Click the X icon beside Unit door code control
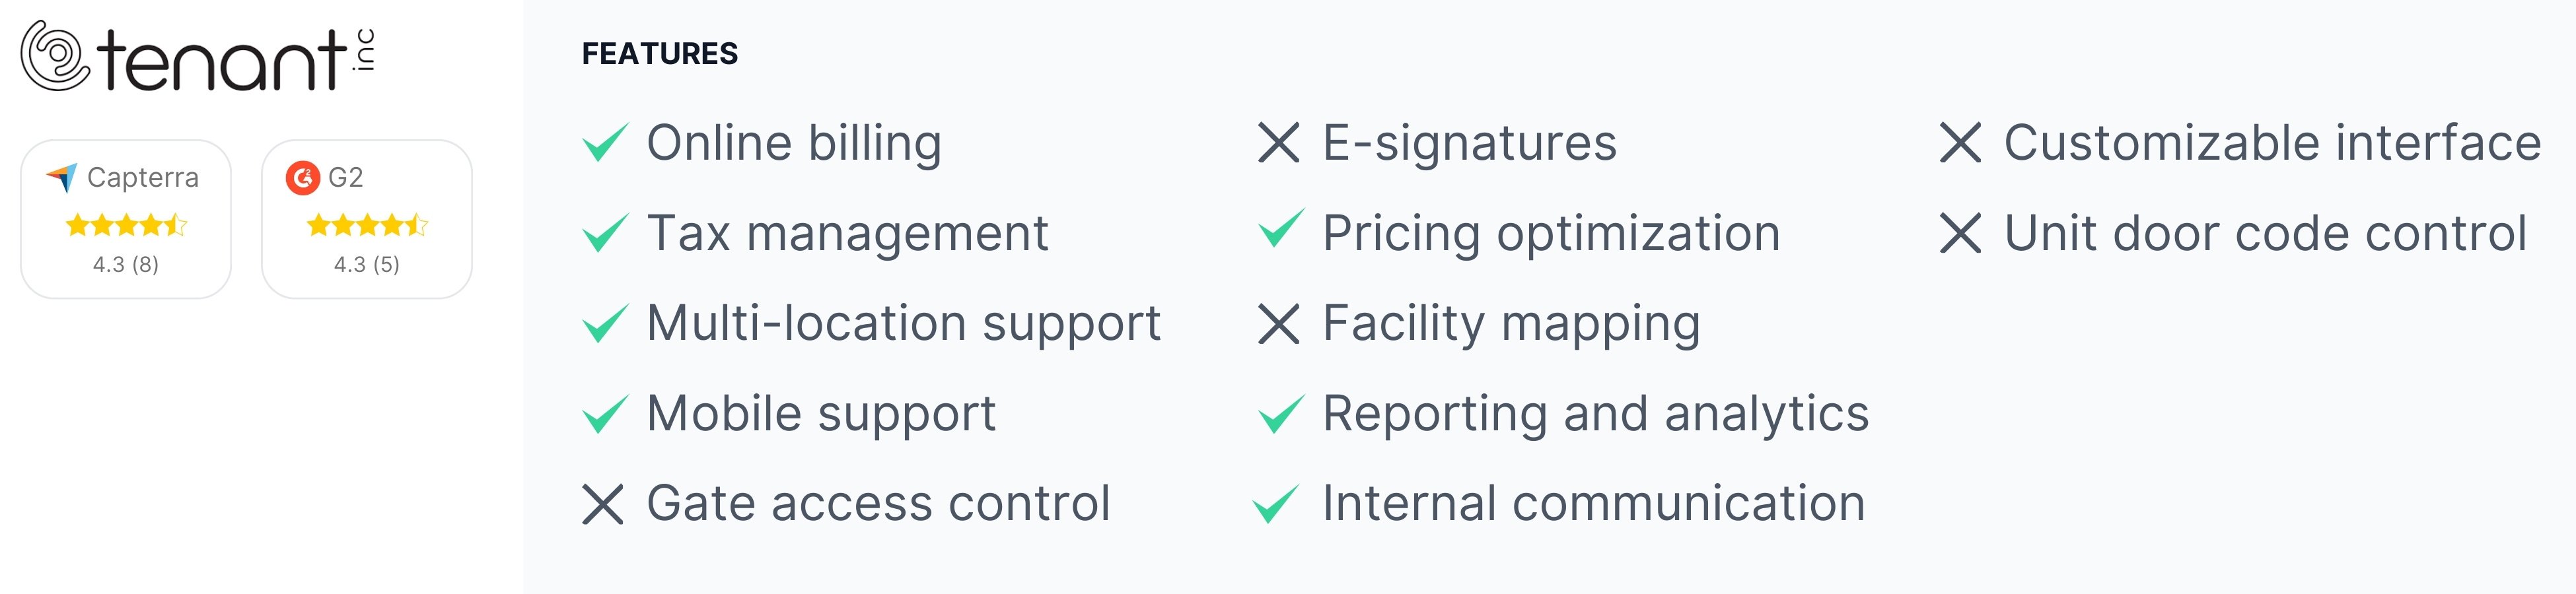The width and height of the screenshot is (2576, 594). (x=1960, y=233)
